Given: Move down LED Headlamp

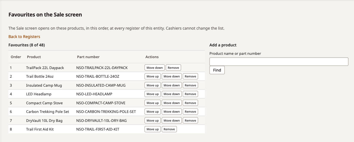Looking at the screenshot, I should tap(172, 94).
